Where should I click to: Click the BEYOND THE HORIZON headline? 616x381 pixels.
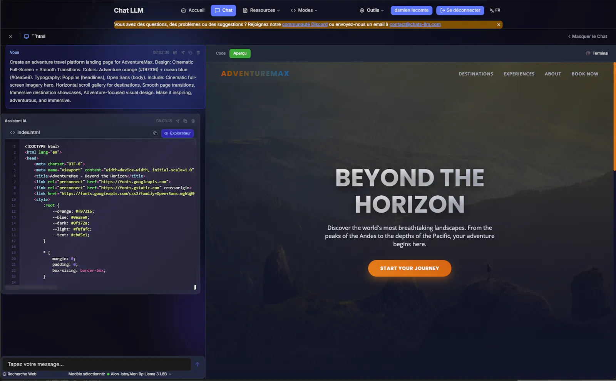pyautogui.click(x=410, y=191)
